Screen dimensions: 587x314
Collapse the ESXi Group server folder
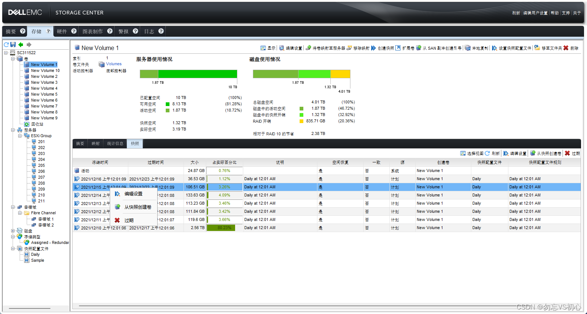pyautogui.click(x=20, y=136)
